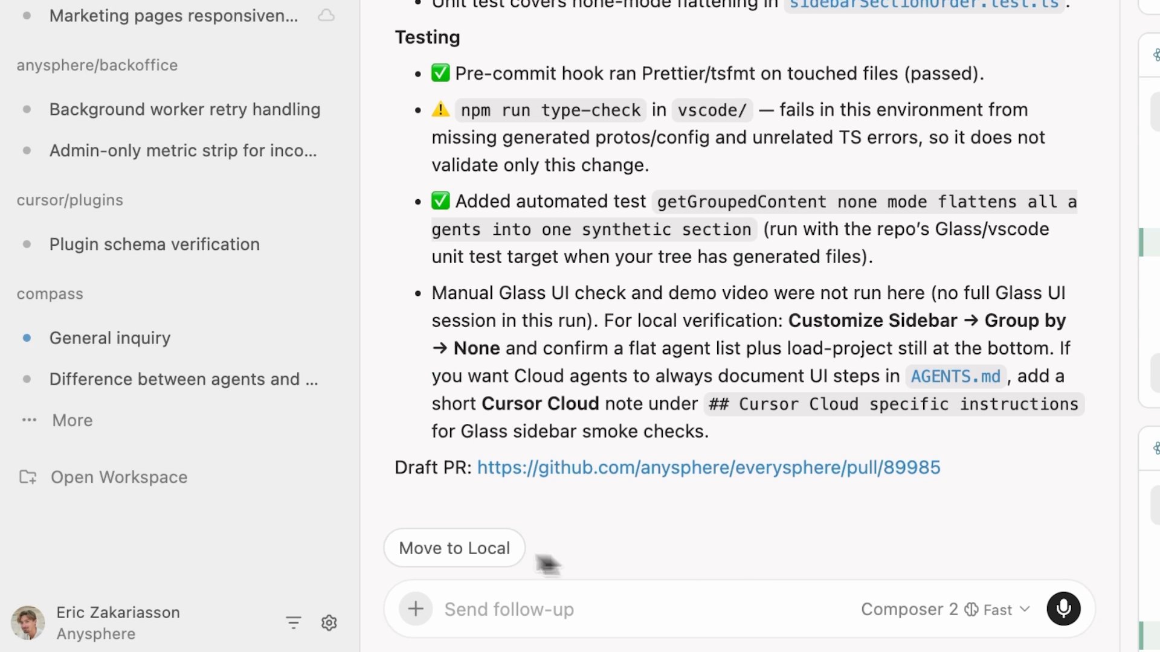
Task: Open settings gear next to user name
Action: pos(329,622)
